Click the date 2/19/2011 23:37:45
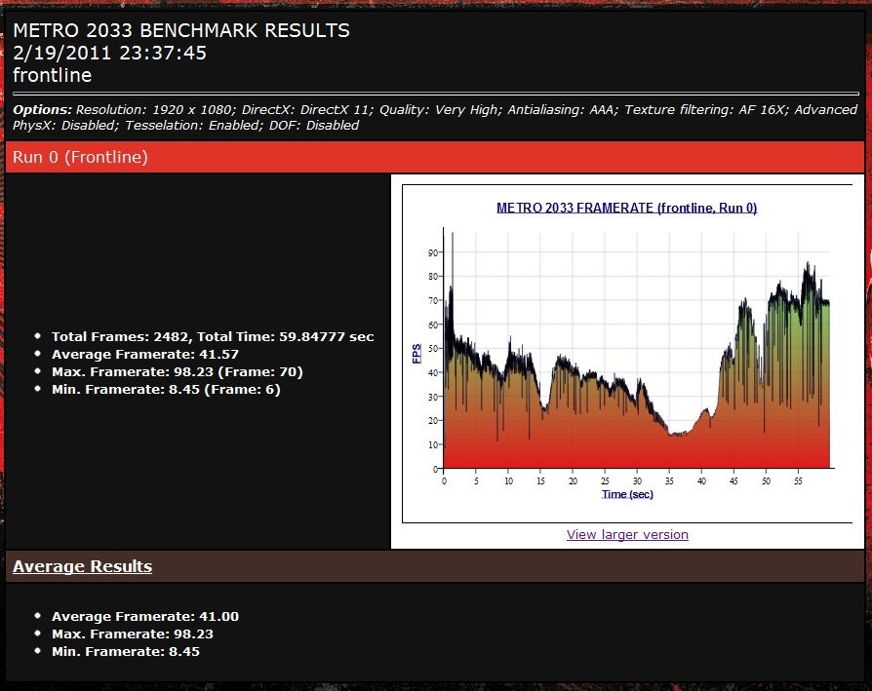Image resolution: width=872 pixels, height=691 pixels. pyautogui.click(x=109, y=53)
